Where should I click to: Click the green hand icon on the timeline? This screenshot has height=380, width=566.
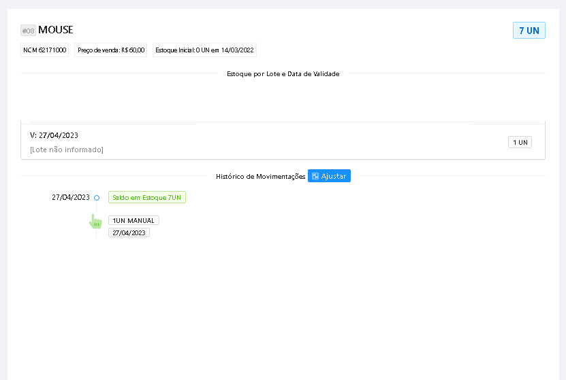(x=95, y=221)
